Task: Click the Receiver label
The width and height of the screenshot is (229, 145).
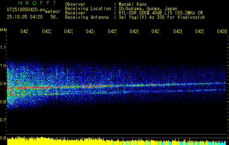Action: 75,13
